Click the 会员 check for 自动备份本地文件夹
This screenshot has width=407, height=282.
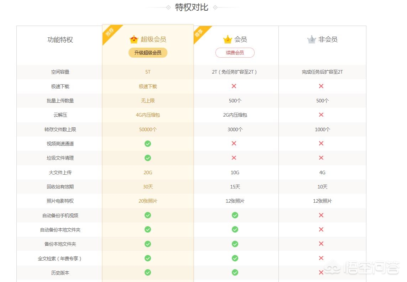[x=235, y=229]
